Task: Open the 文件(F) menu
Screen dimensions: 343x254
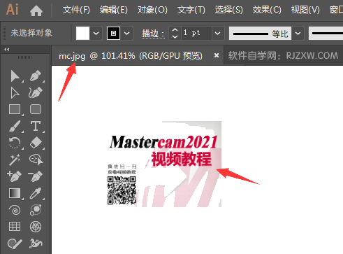Action: click(x=76, y=10)
